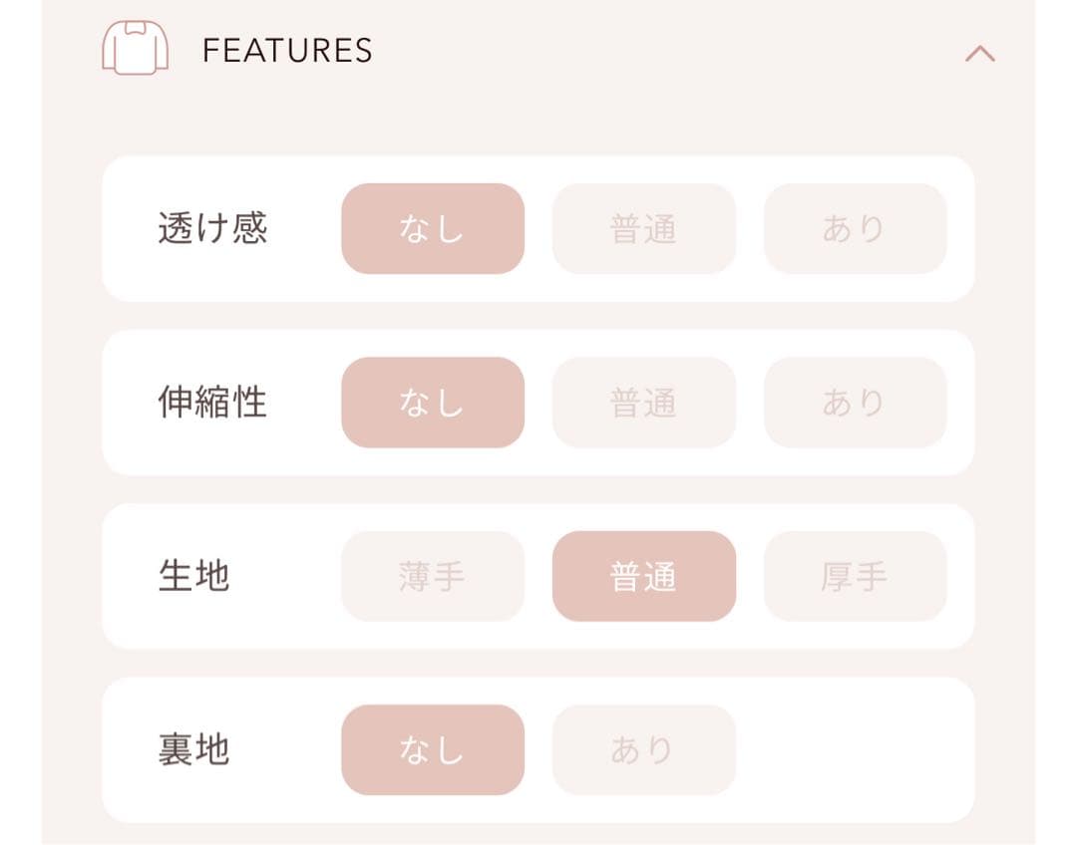Choose 厚手 for 生地 (fabric thickness)
1077x845 pixels.
tap(855, 576)
